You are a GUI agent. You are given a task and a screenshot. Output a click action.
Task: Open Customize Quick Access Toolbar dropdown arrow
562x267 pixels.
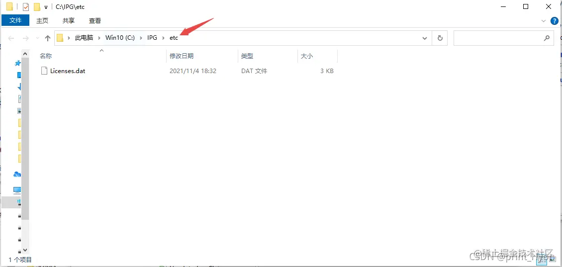coord(46,7)
